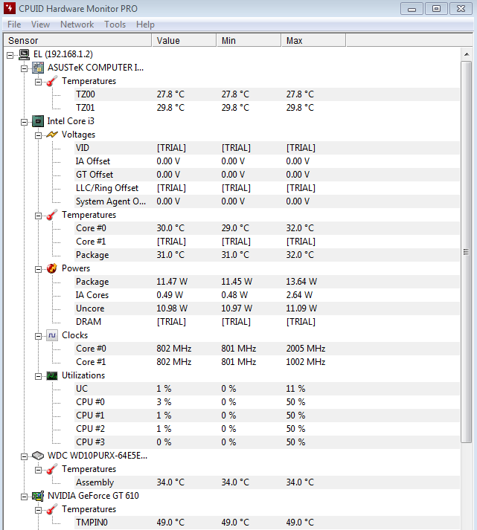This screenshot has width=477, height=530.
Task: Select the TZ00 temperature row
Action: [x=267, y=94]
